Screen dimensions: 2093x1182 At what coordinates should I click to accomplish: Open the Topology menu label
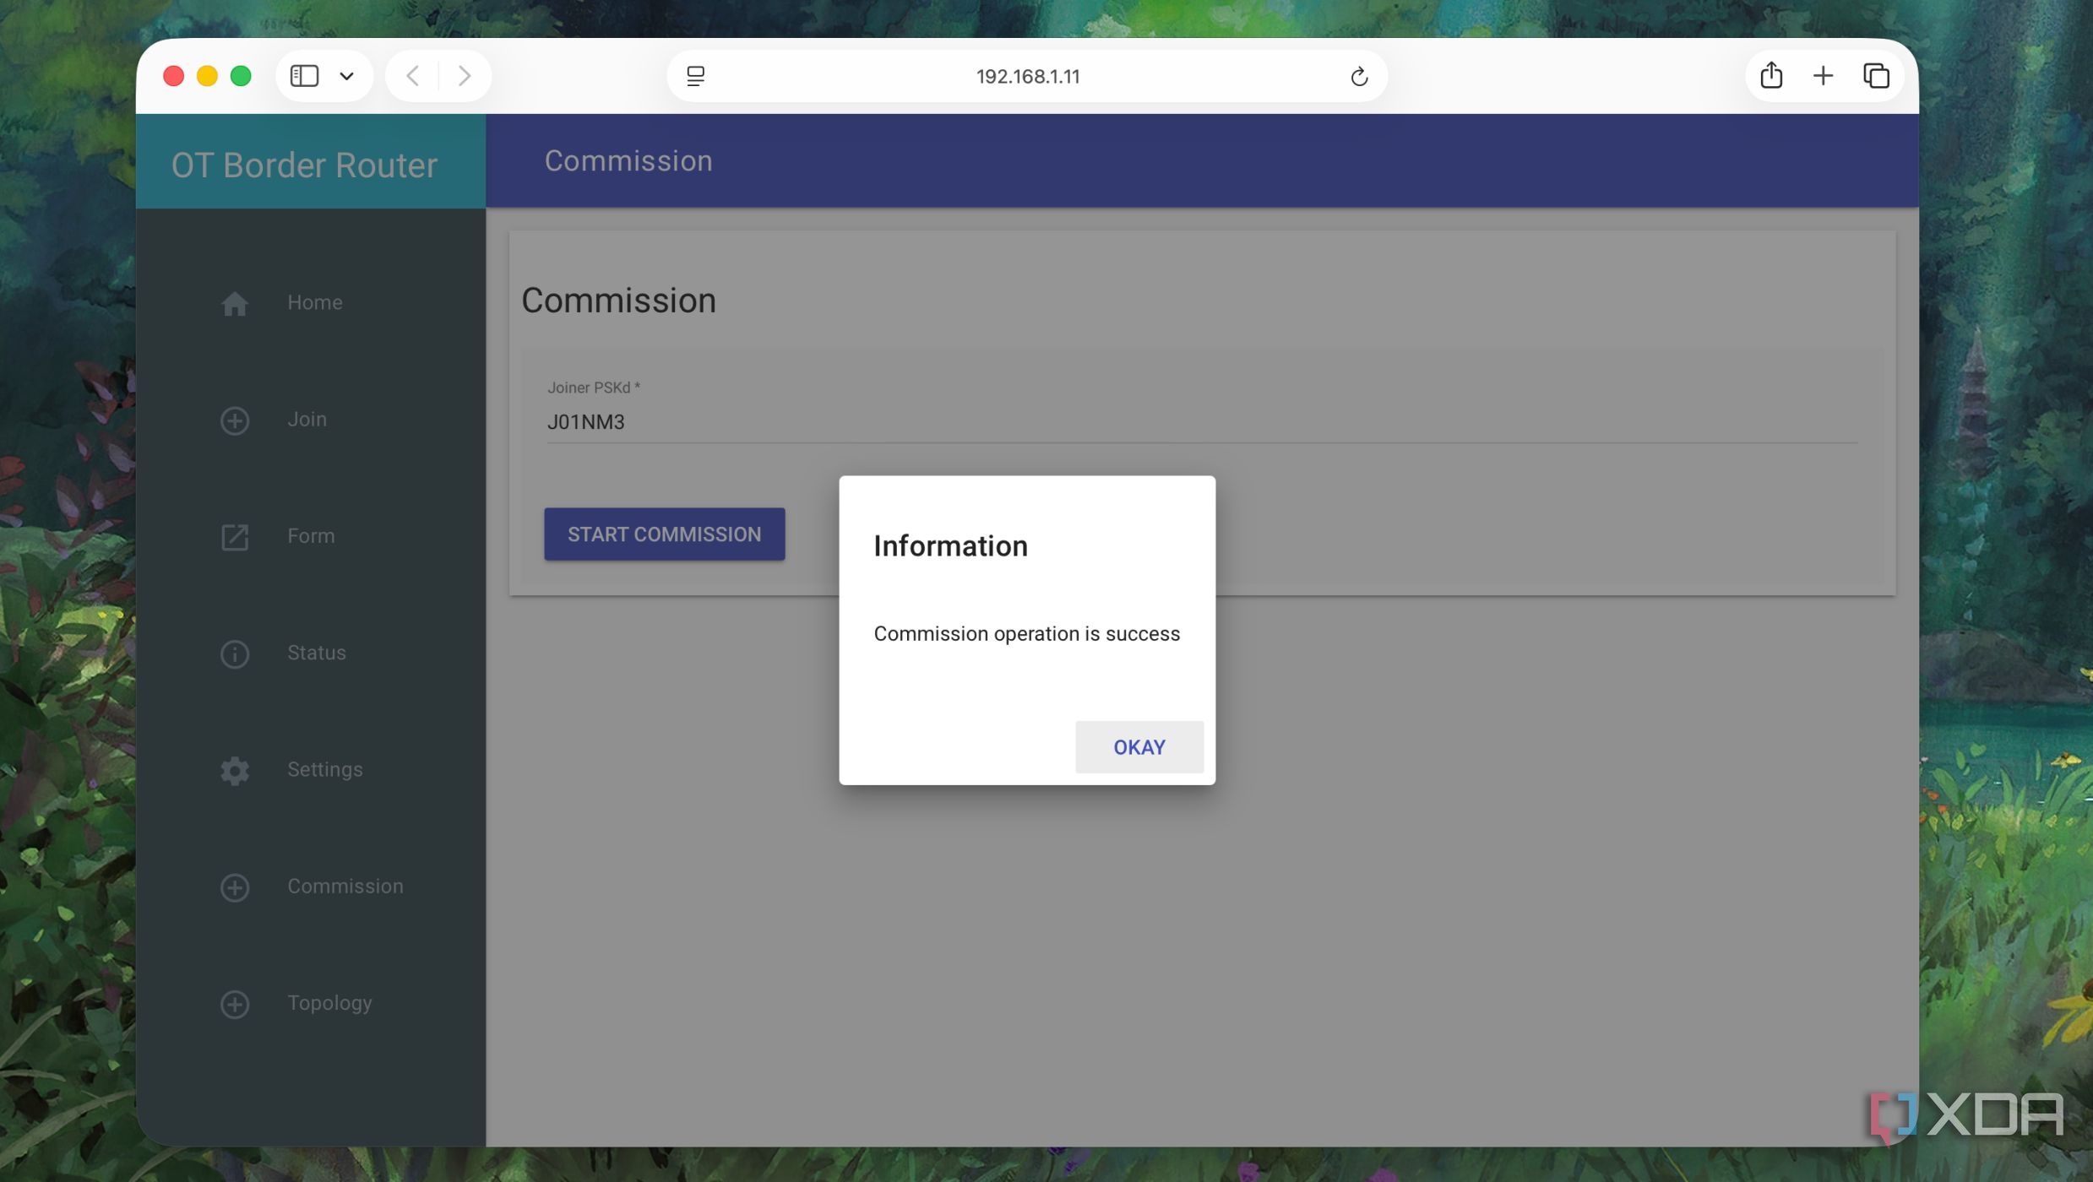[329, 1003]
